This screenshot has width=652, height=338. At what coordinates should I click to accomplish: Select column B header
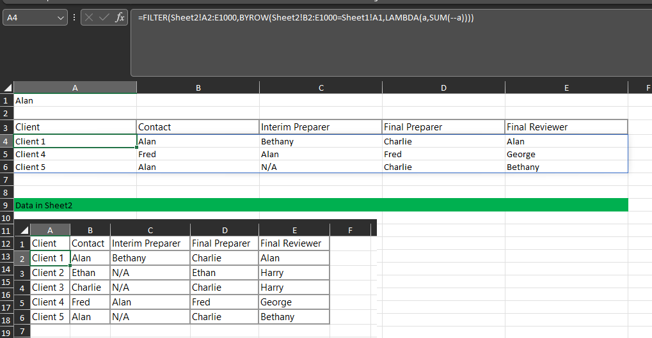pos(198,88)
